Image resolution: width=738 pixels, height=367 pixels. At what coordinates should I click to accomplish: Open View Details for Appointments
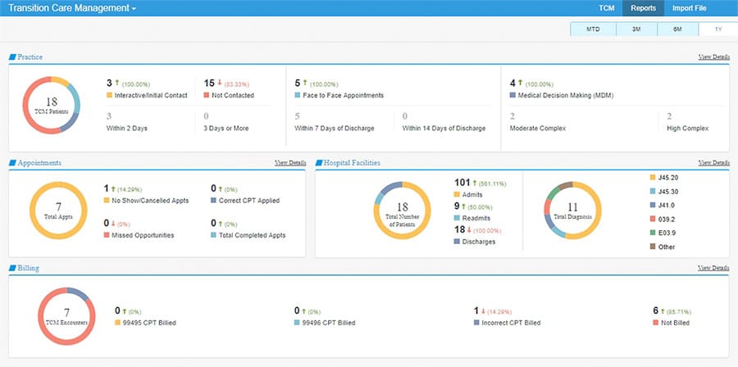tap(290, 163)
